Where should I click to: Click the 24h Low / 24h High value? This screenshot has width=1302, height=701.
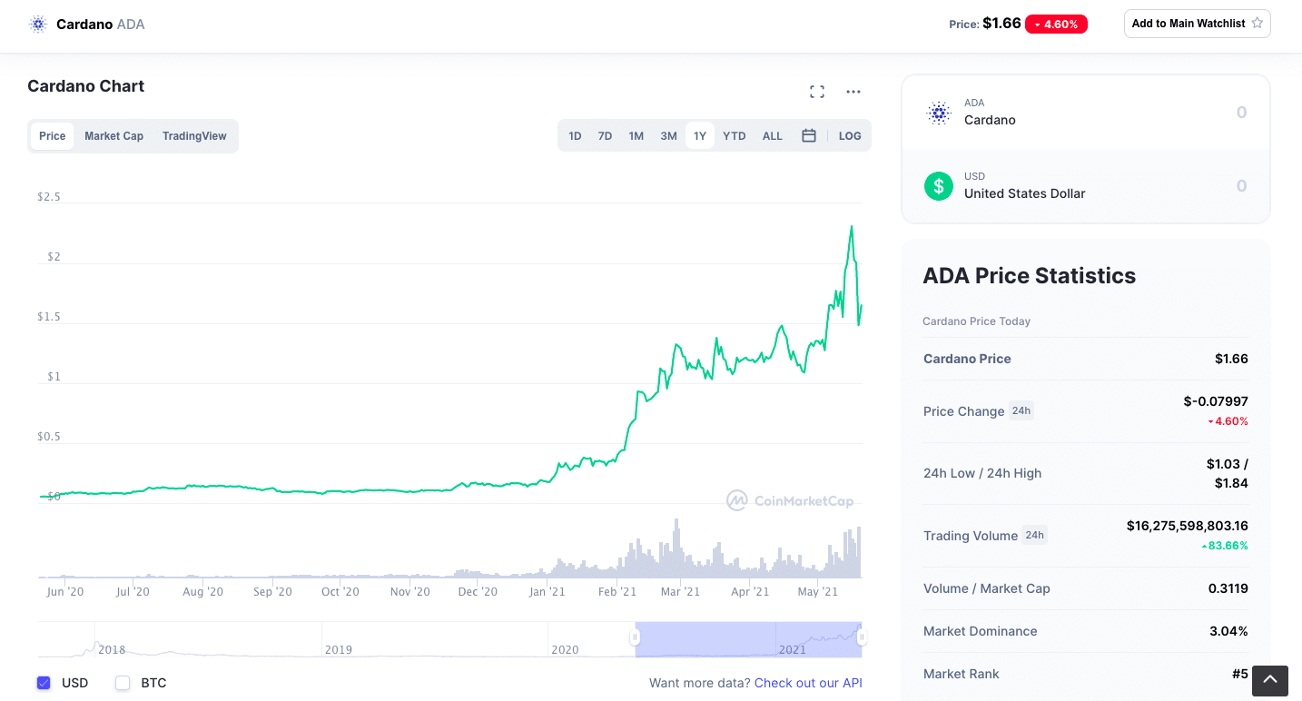[1228, 473]
